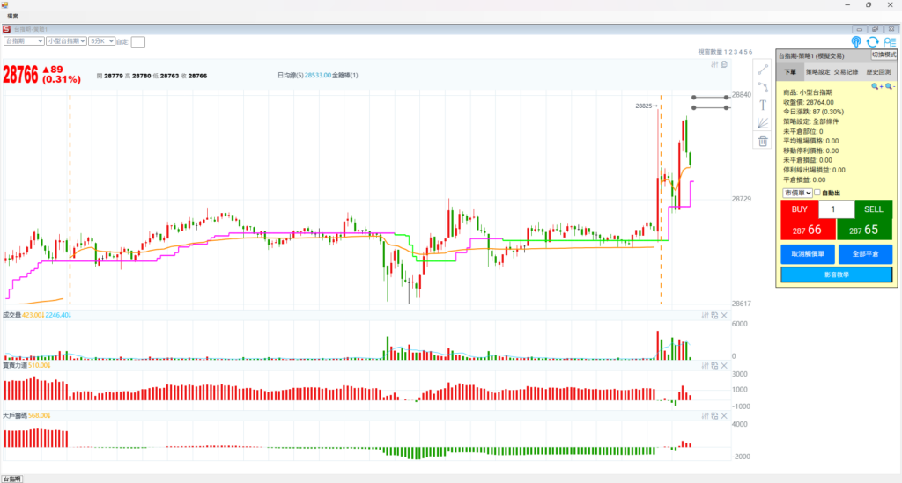Viewport: 902px width, 483px height.
Task: Open the 市價單 order type dropdown
Action: pyautogui.click(x=796, y=193)
